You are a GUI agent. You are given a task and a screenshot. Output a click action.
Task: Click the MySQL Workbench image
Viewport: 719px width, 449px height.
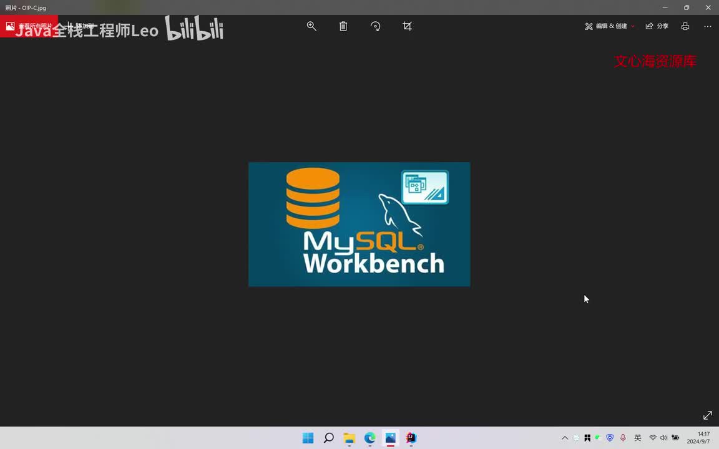point(359,224)
